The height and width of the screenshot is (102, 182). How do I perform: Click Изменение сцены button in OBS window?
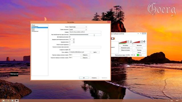[x=125, y=48]
